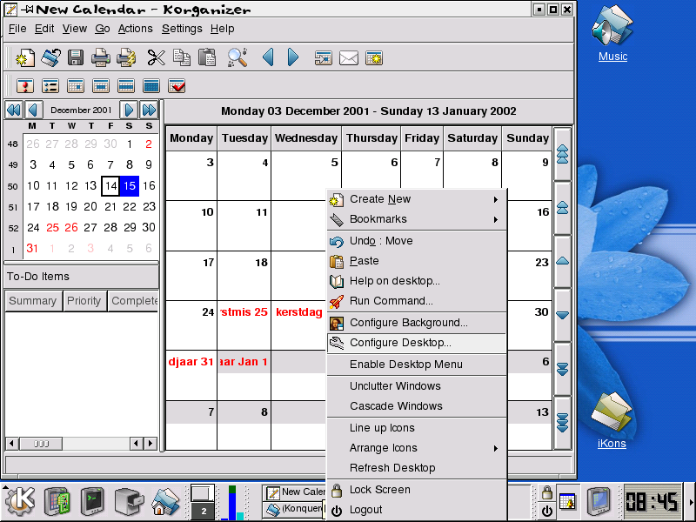This screenshot has height=522, width=696.
Task: Click the Print Preview icon with lightning
Action: 126,57
